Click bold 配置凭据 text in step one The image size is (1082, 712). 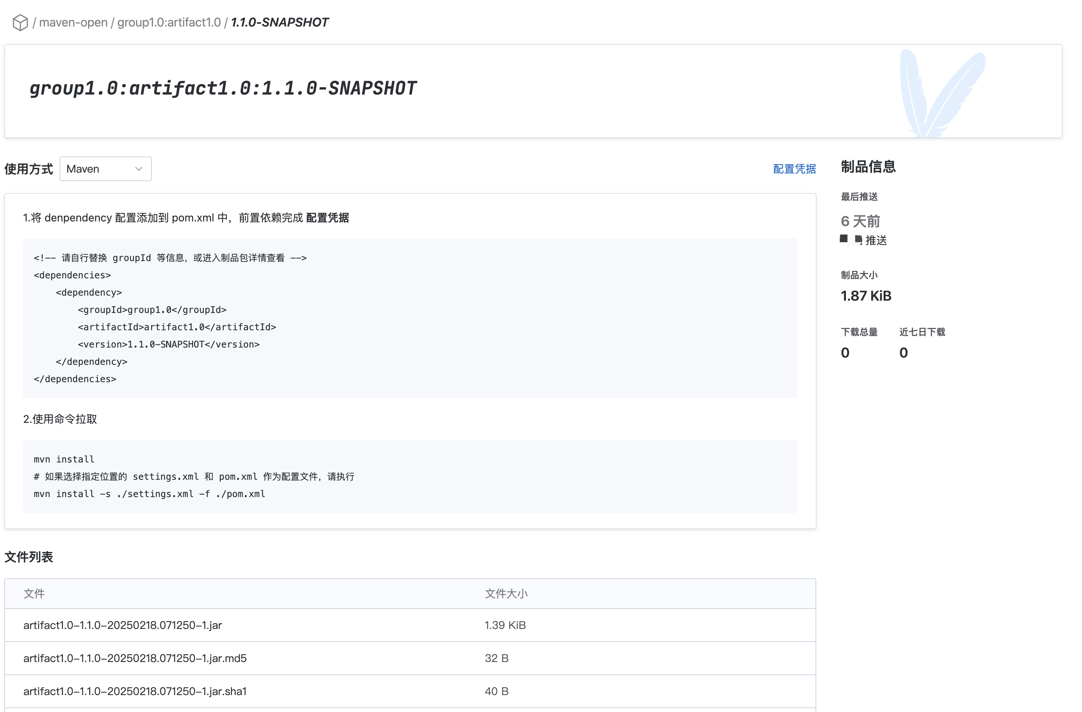pos(327,218)
